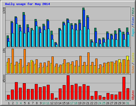Image resolution: width=136 pixels, height=106 pixels.
Task: Click the KBytes legend label
Action: click(x=133, y=95)
